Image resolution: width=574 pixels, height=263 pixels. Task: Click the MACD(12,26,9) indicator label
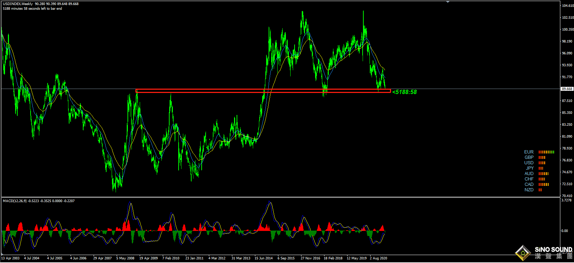click(x=13, y=201)
